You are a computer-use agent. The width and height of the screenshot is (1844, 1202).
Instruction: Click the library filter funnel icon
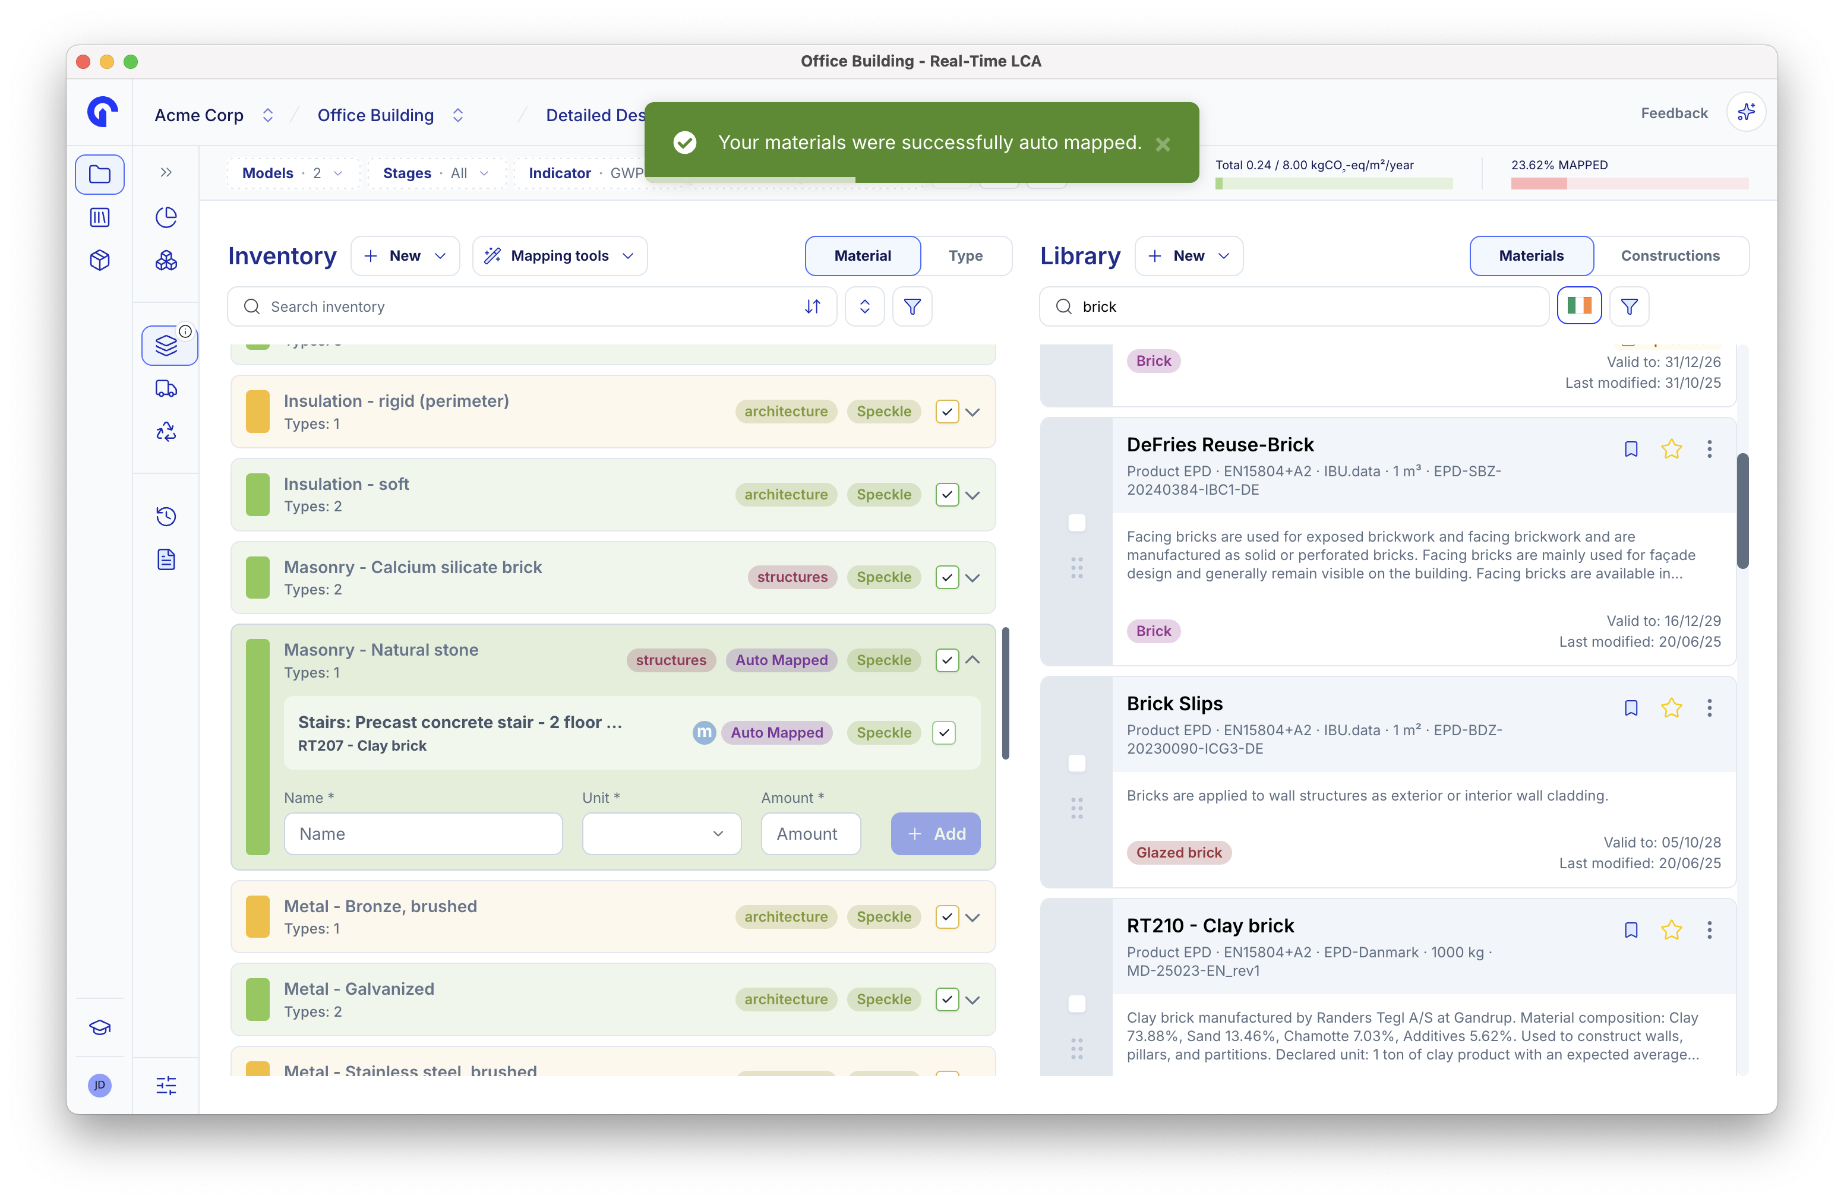(x=1628, y=306)
